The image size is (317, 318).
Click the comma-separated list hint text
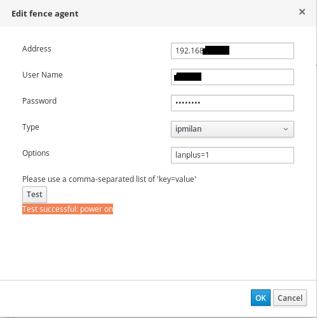109,179
